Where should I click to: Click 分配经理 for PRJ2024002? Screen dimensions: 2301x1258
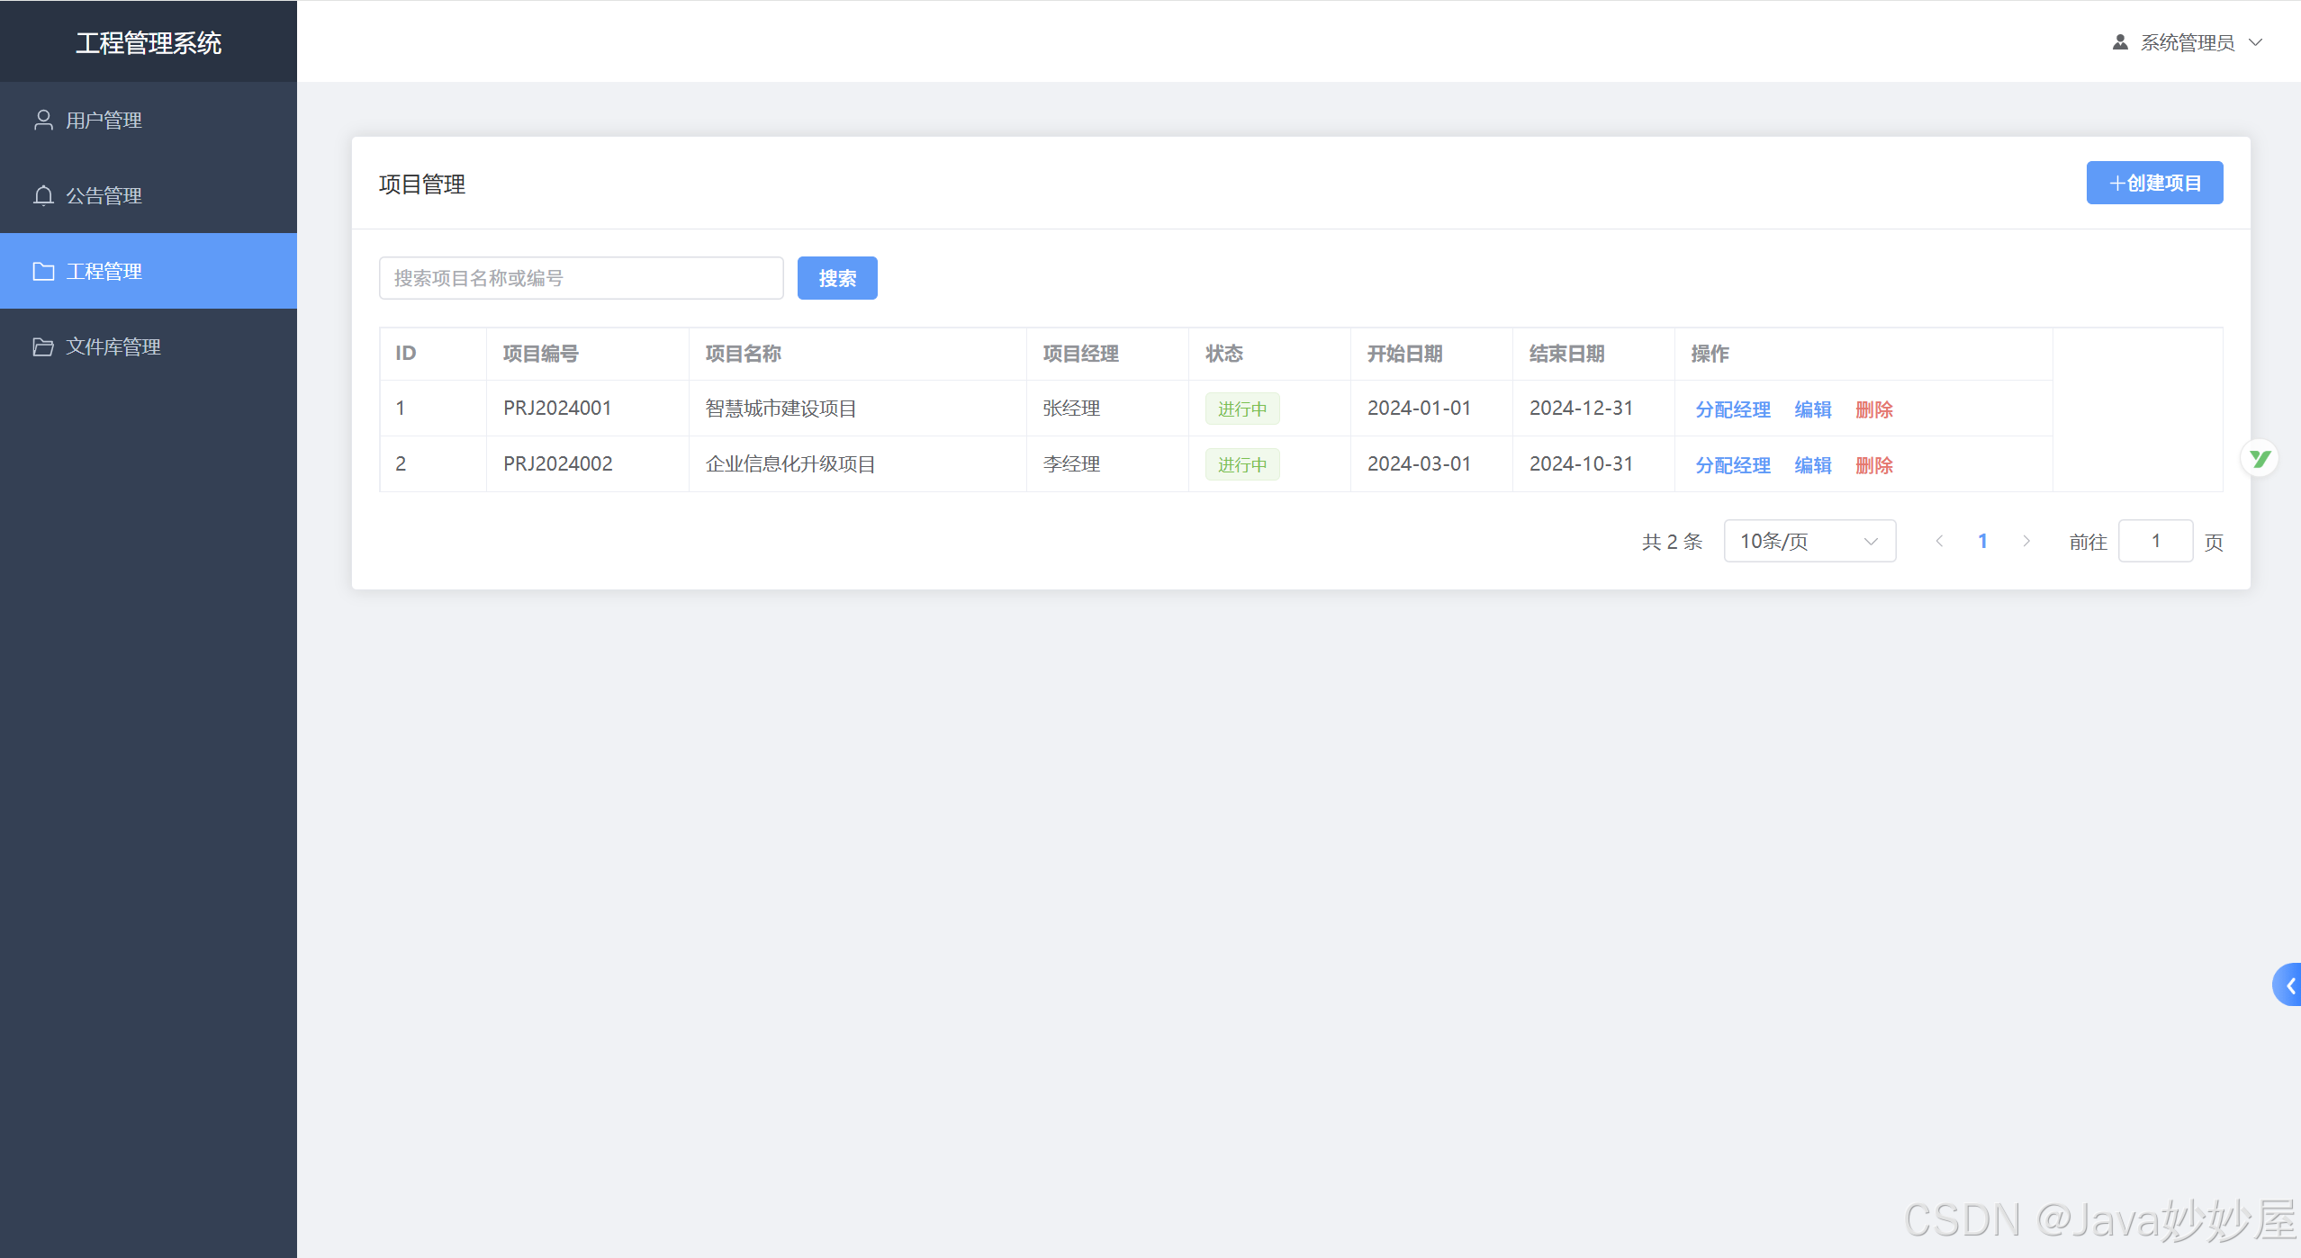tap(1733, 465)
